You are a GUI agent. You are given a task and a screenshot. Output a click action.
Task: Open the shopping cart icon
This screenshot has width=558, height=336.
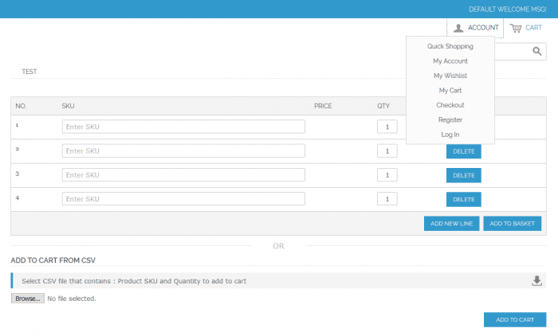(x=517, y=28)
